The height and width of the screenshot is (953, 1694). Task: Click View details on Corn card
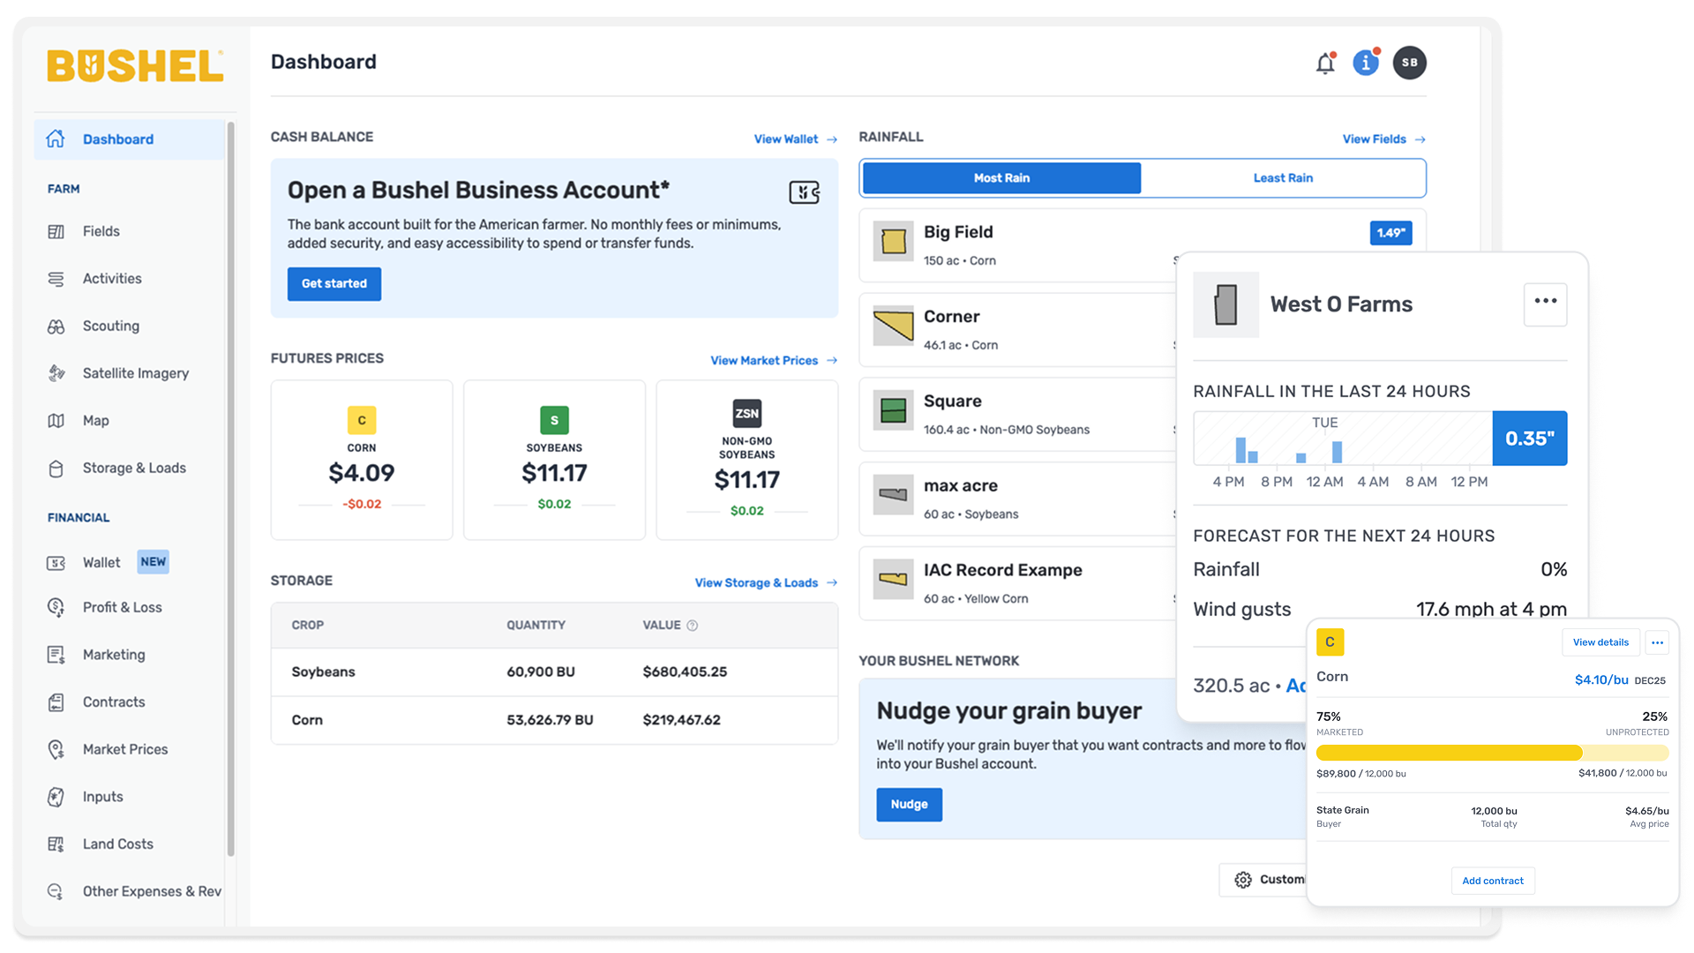1600,642
